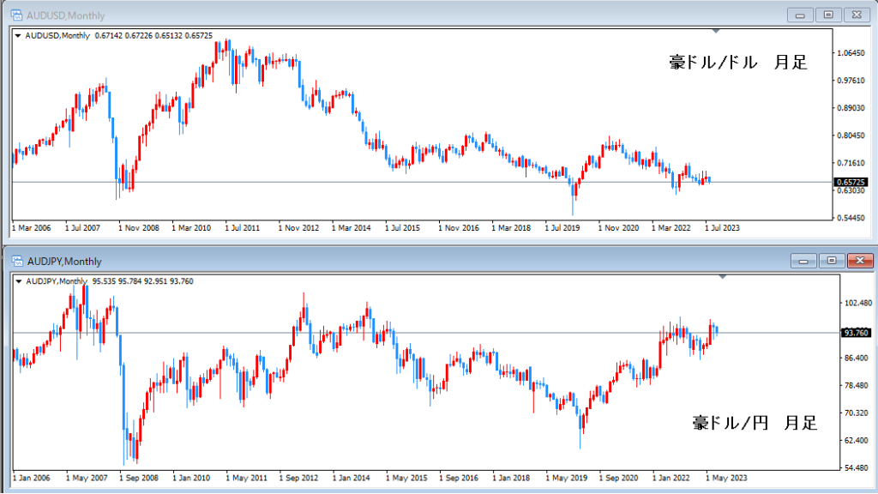This screenshot has height=494, width=878.
Task: Restore the AUDUSD Monthly chart window size
Action: click(x=828, y=15)
